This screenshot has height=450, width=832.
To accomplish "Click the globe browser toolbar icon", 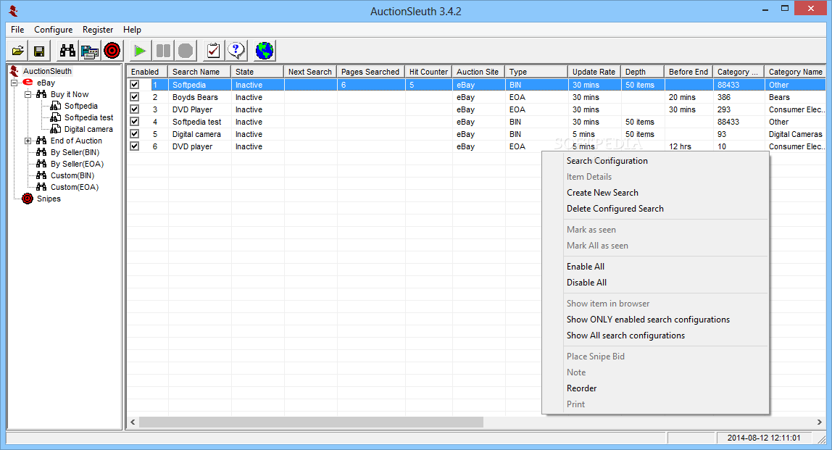I will [x=265, y=51].
